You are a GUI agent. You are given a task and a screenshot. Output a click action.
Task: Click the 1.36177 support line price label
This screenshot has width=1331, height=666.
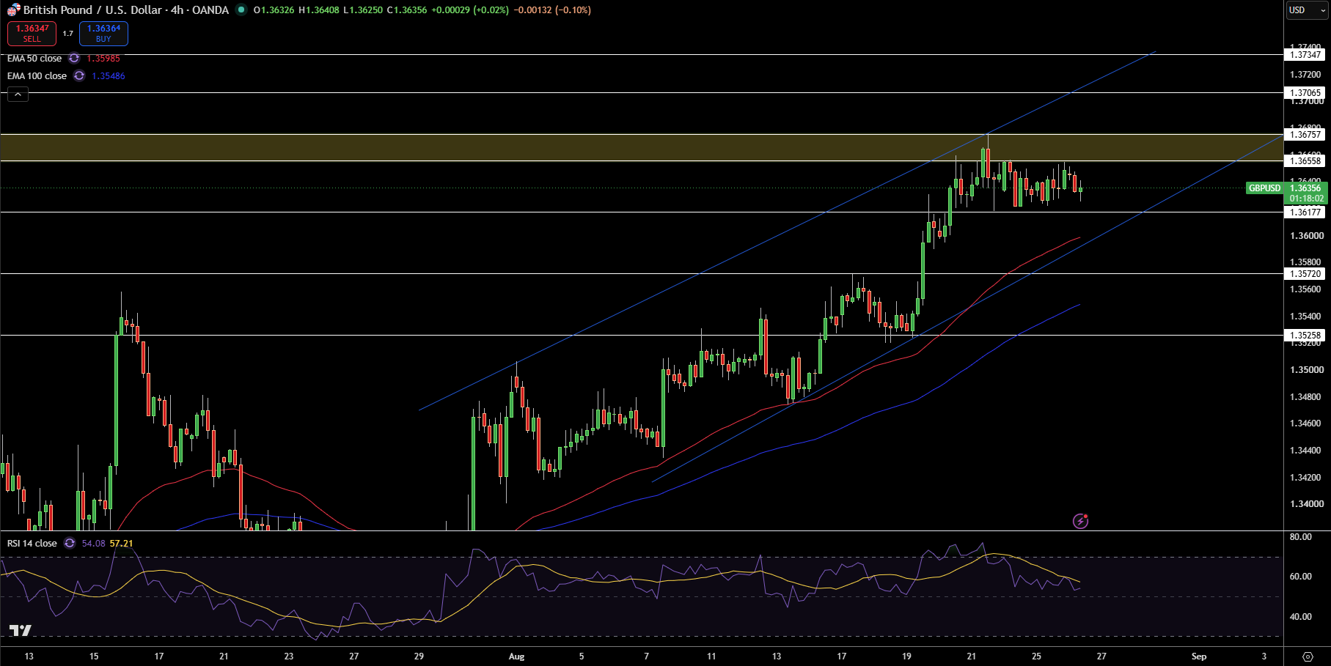1305,212
